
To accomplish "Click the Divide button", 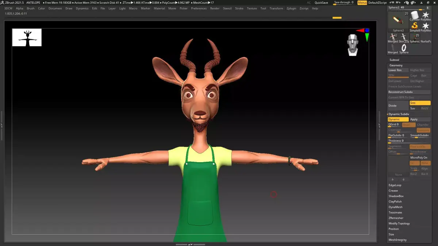I will coord(398,106).
